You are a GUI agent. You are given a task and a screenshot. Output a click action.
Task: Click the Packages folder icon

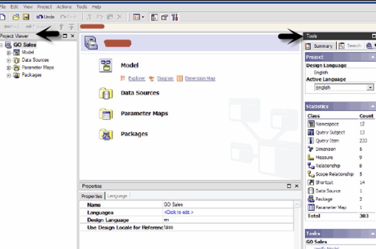(105, 134)
